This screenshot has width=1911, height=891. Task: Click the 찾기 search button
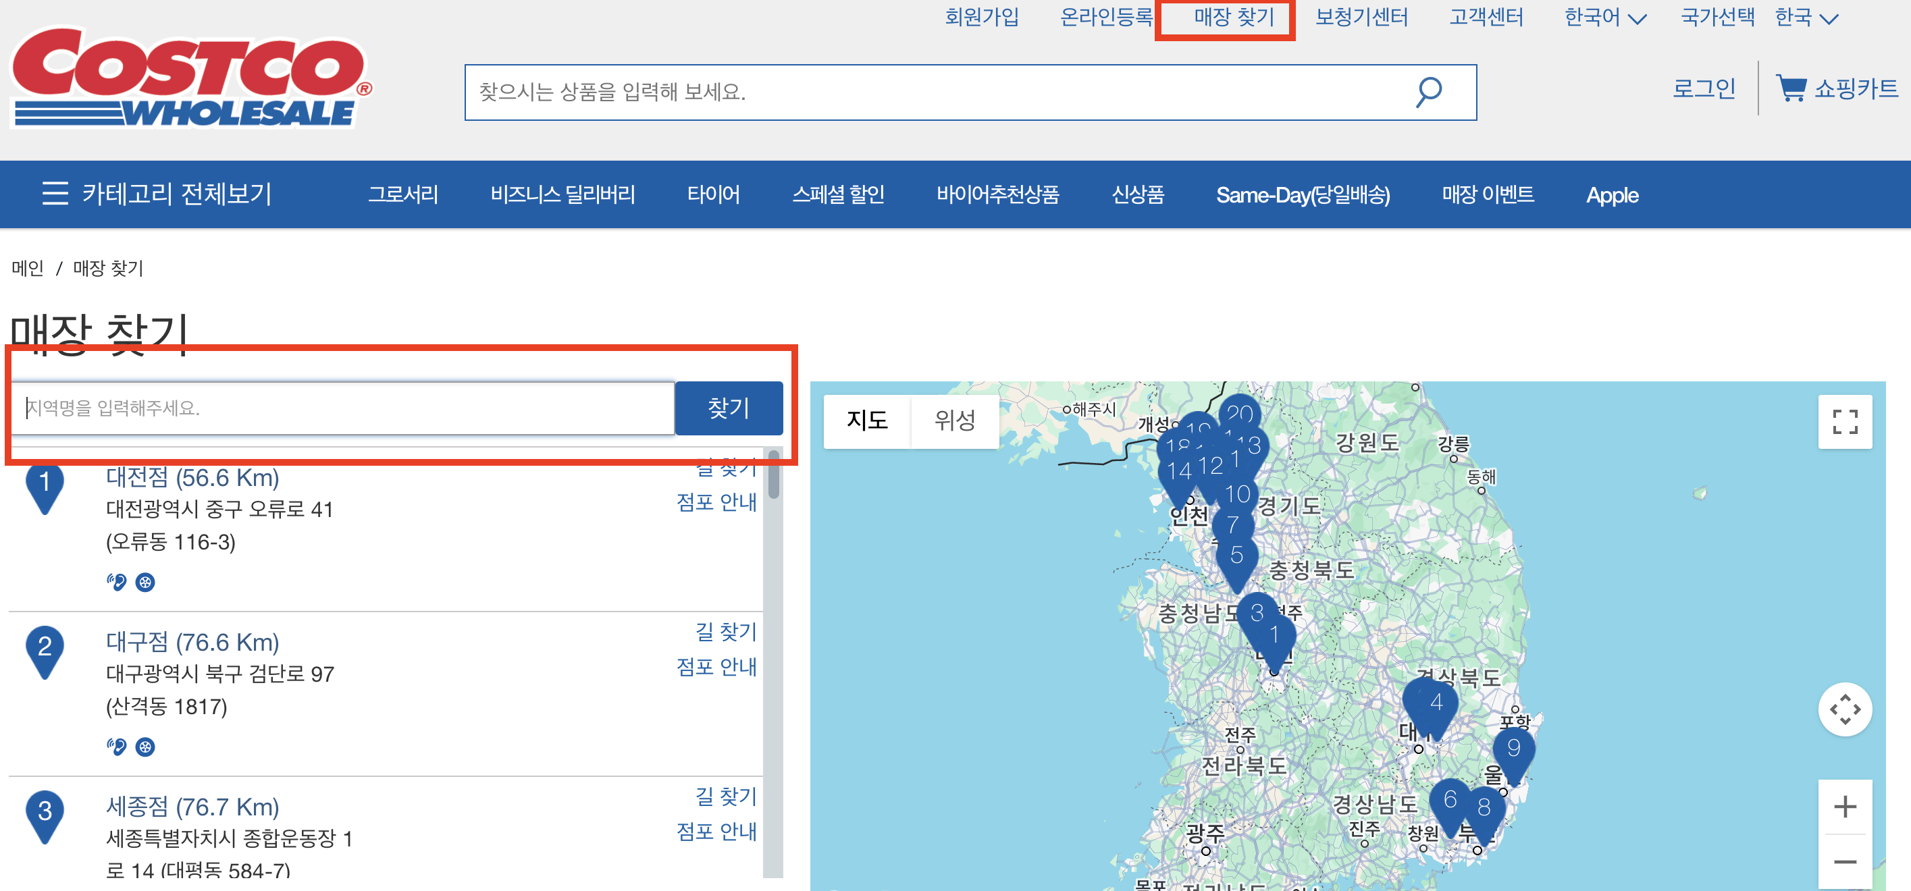click(729, 408)
